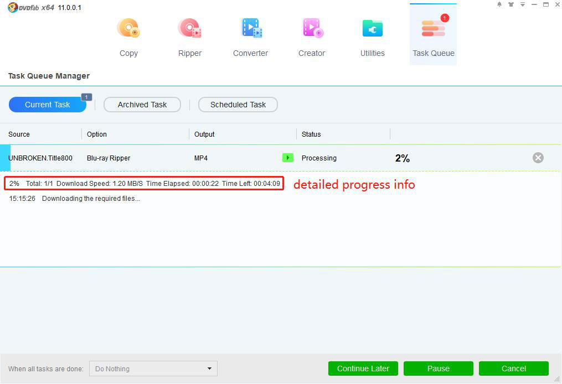Click the skin shirt icon in title bar

coord(511,4)
